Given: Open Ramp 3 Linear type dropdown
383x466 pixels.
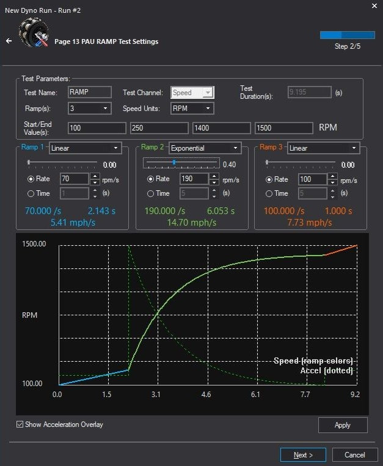Looking at the screenshot, I should tap(324, 148).
